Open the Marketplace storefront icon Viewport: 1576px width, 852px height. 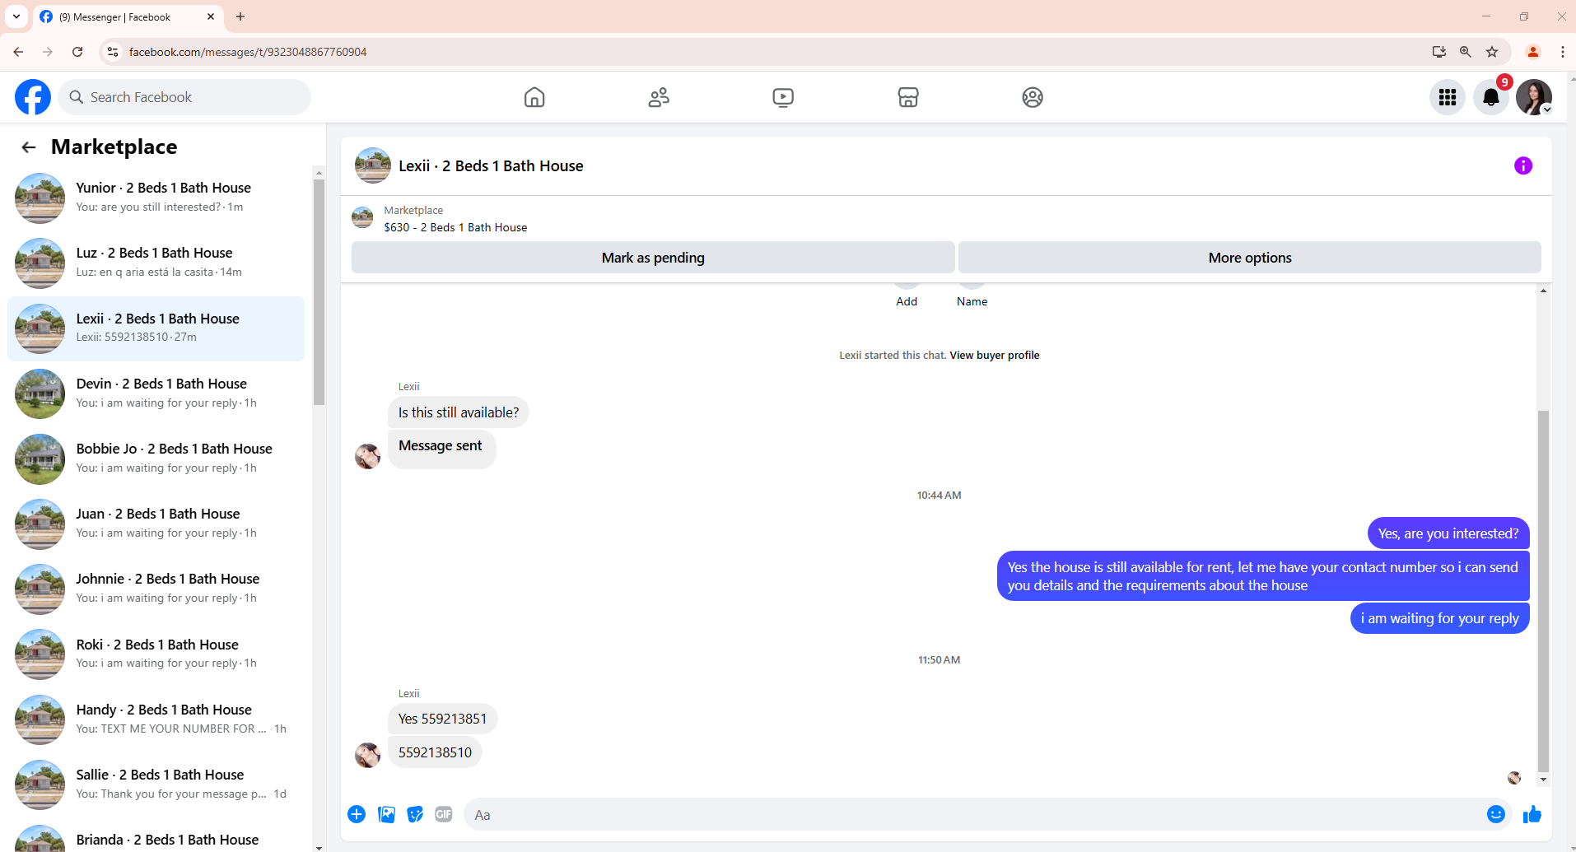[x=908, y=97]
